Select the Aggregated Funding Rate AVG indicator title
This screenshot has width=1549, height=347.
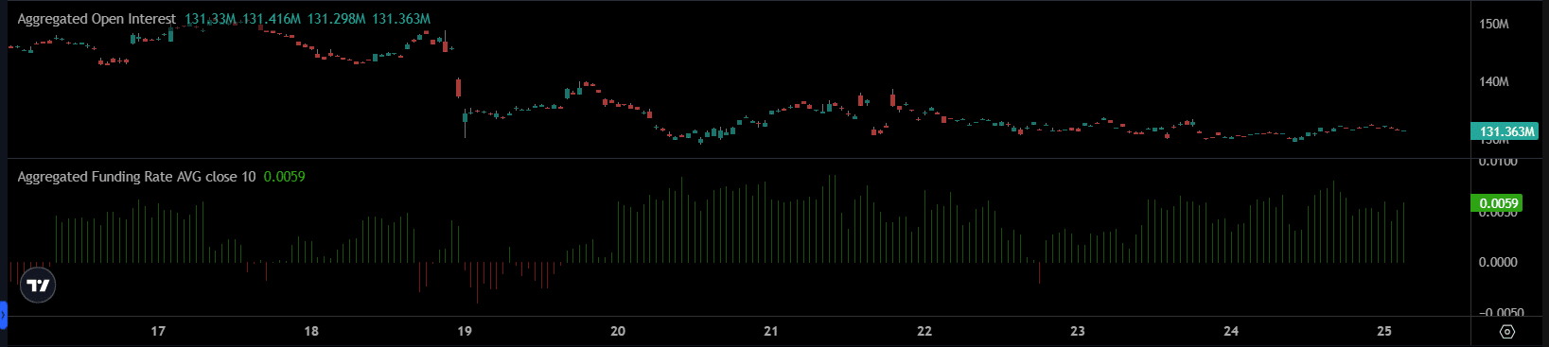point(136,177)
